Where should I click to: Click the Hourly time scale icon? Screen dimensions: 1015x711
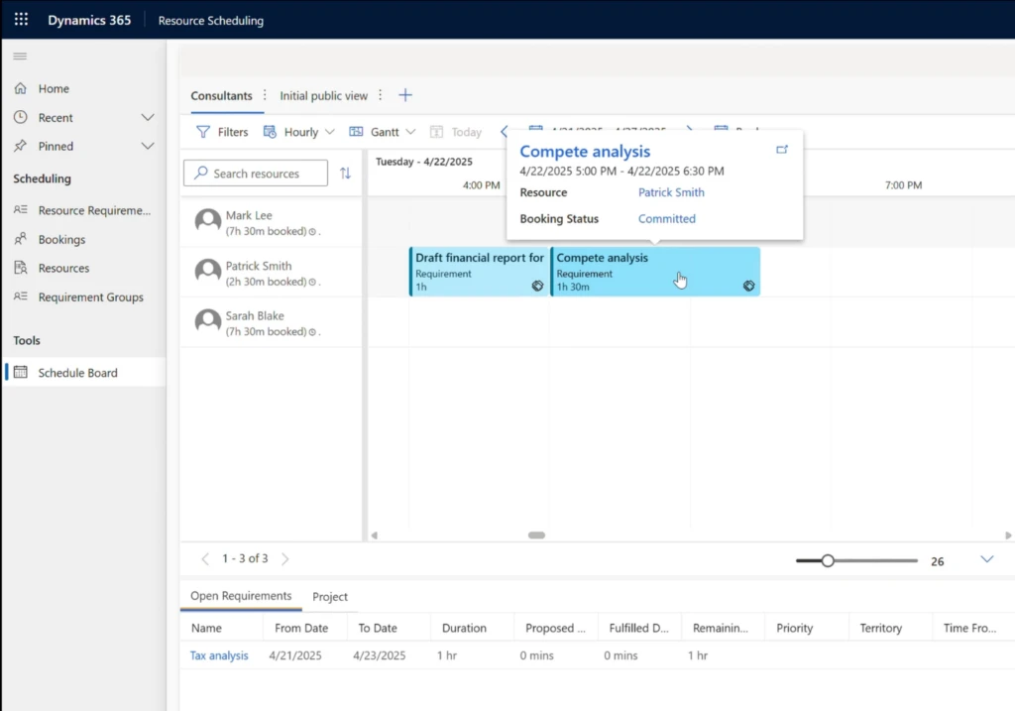268,131
